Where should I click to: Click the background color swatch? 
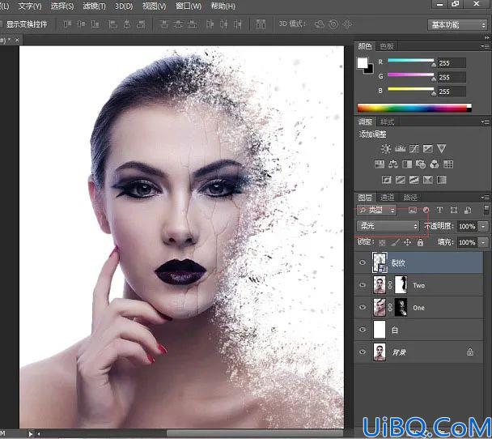click(x=371, y=70)
